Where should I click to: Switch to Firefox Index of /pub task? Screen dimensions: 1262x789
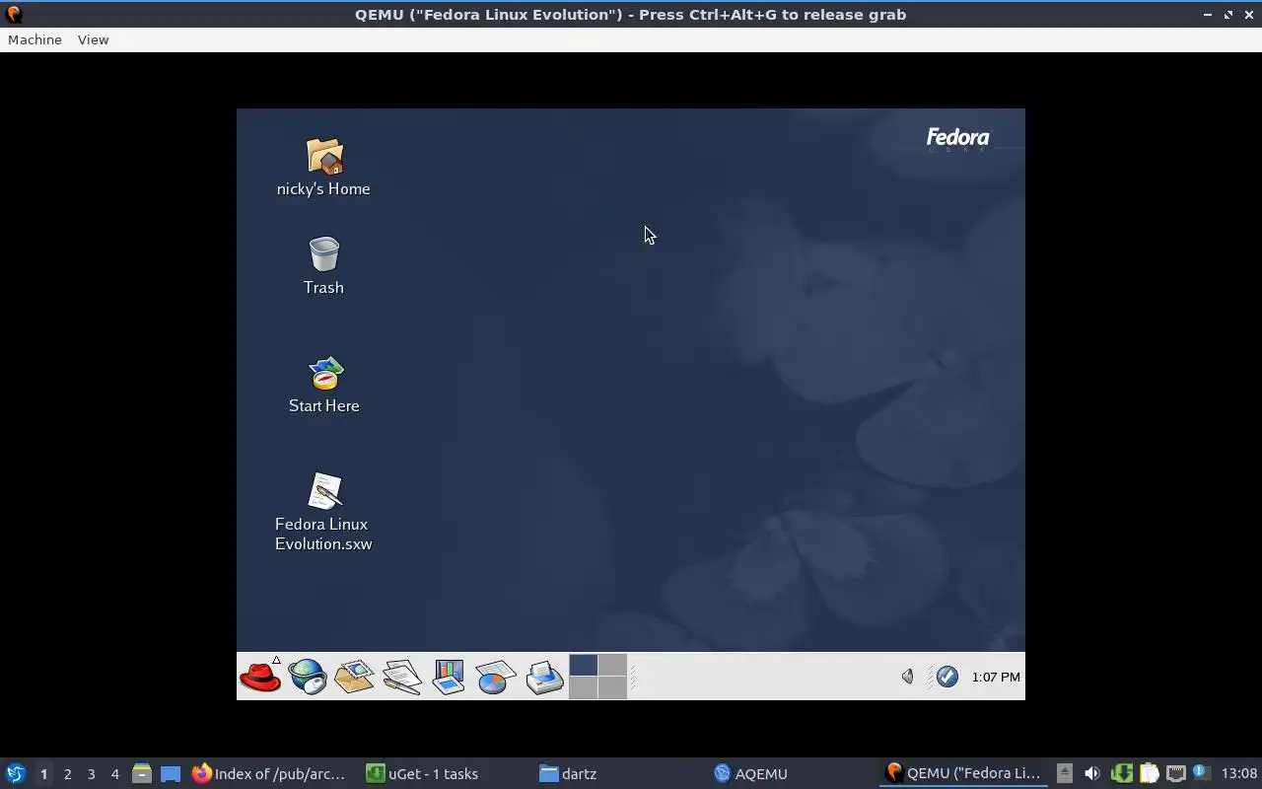click(270, 773)
